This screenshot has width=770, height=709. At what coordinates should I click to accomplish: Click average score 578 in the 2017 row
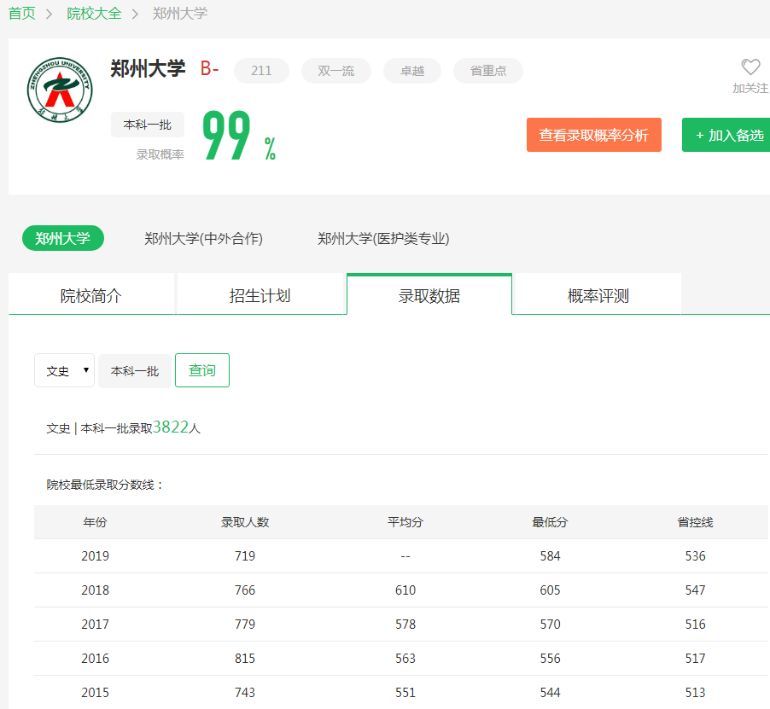pyautogui.click(x=405, y=625)
